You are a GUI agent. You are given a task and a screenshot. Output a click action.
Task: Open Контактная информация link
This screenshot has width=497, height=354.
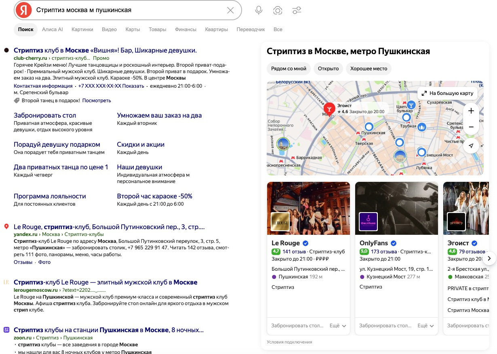[43, 86]
